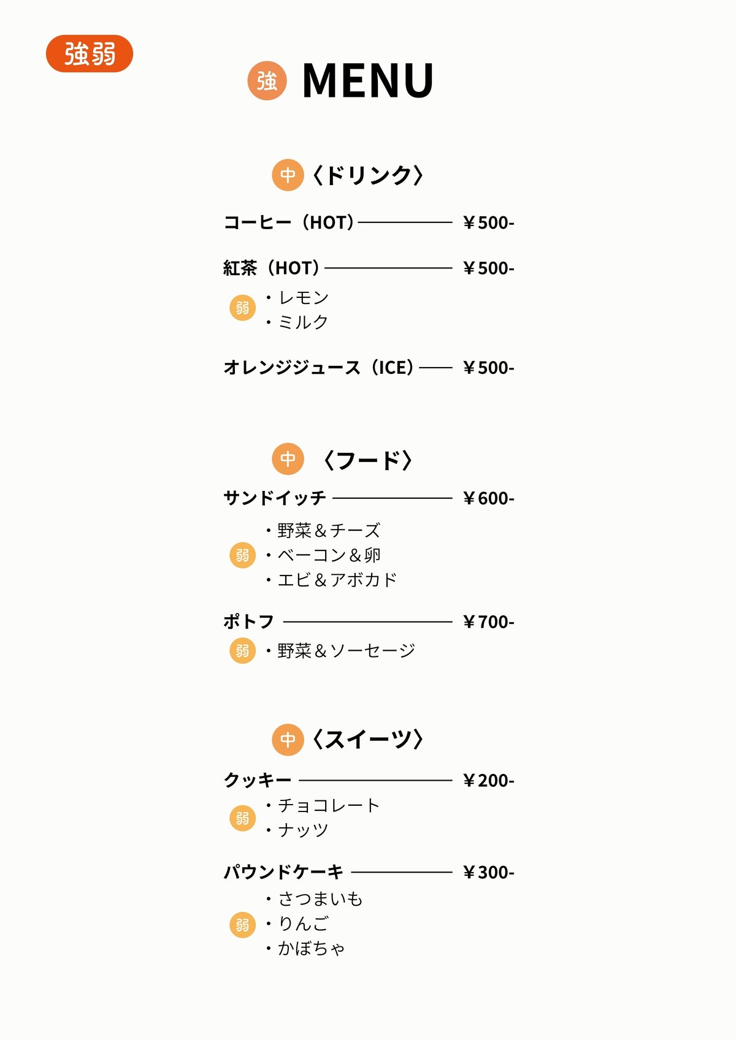Select the 弱 badge beside 野菜＆ソーセージ
Screen dimensions: 736x1040
(x=243, y=650)
